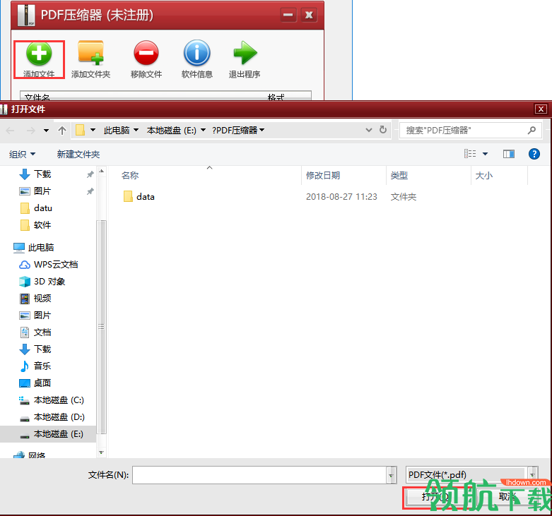This screenshot has width=552, height=516.
Task: Select 本地磁盘 (E:) drive in sidebar
Action: tap(48, 433)
